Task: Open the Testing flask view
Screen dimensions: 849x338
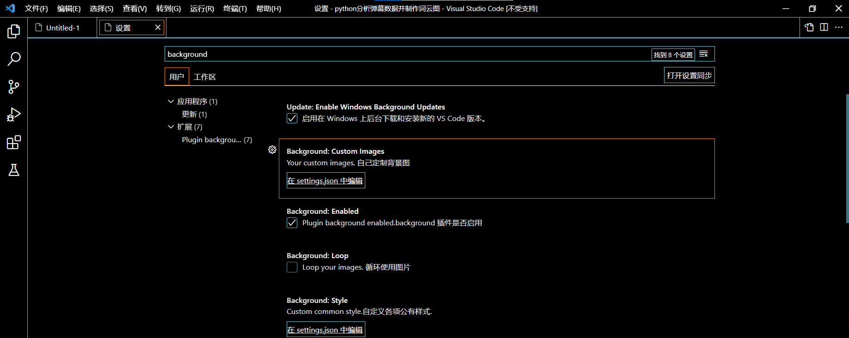Action: [x=14, y=170]
